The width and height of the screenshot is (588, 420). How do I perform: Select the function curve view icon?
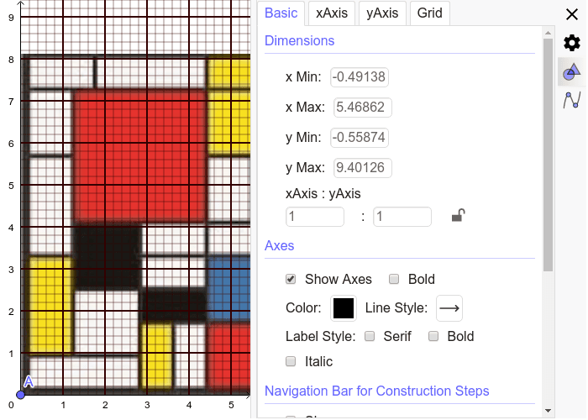[571, 100]
